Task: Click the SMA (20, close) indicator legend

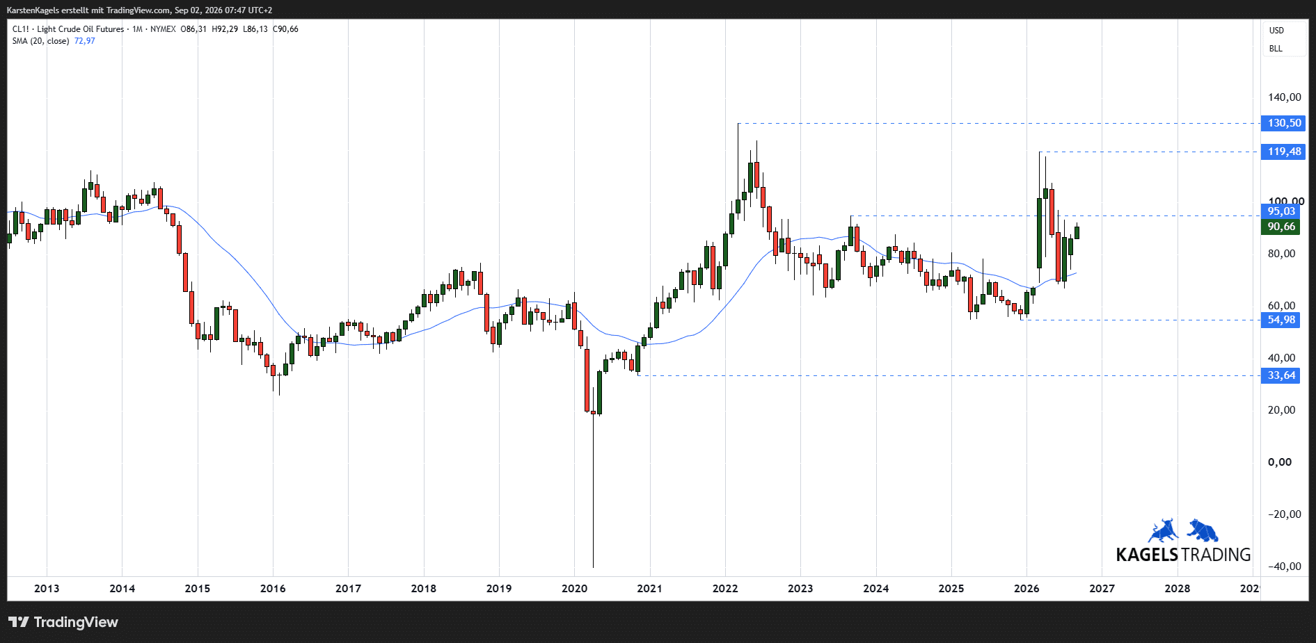Action: [x=40, y=41]
